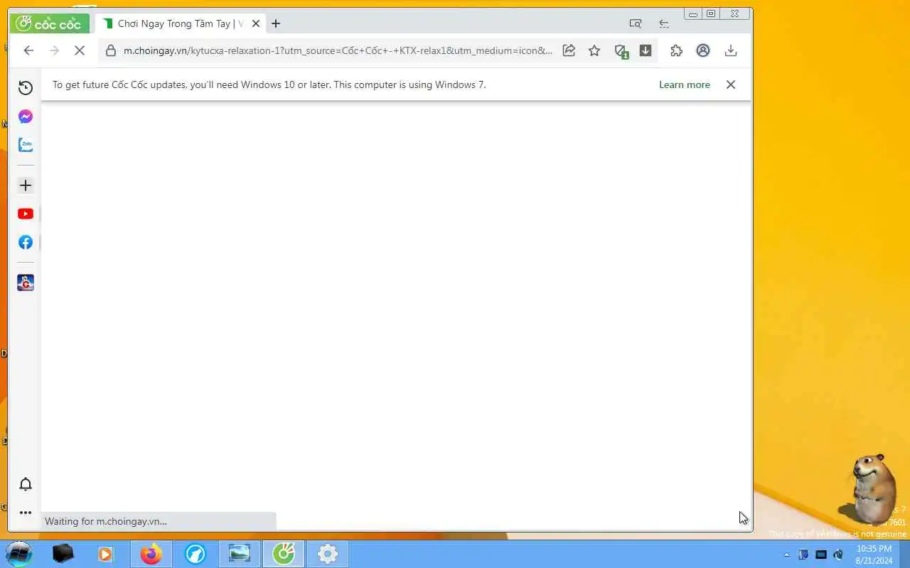Stop loading the page
This screenshot has height=568, width=910.
80,50
